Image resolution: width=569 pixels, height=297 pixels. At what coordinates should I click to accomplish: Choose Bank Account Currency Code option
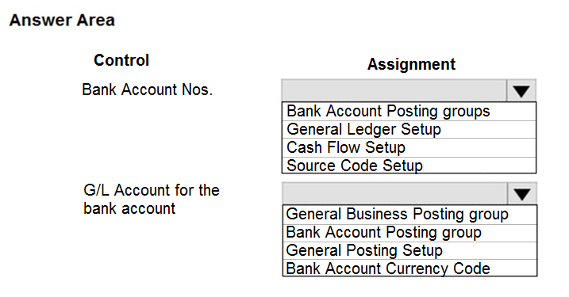409,268
